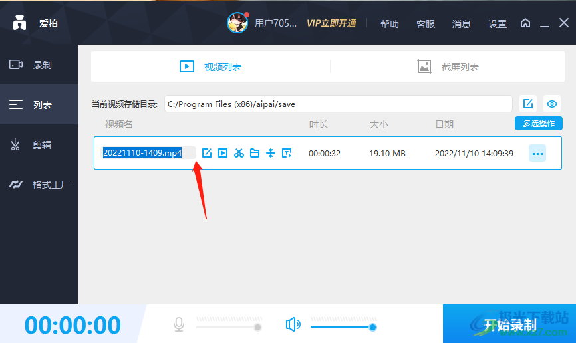Click the duration 00:00:32
Screen dimensions: 576x343
325,153
